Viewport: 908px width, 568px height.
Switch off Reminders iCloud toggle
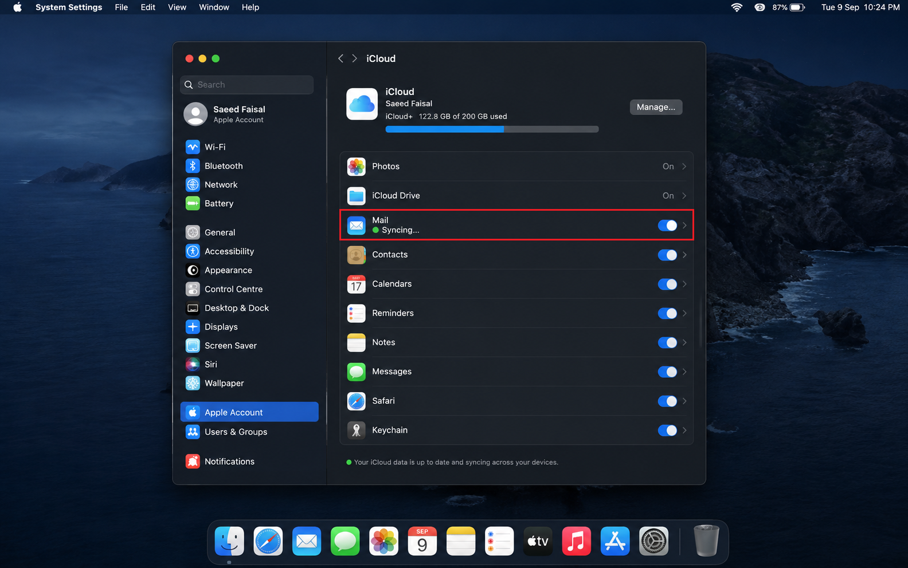[668, 313]
